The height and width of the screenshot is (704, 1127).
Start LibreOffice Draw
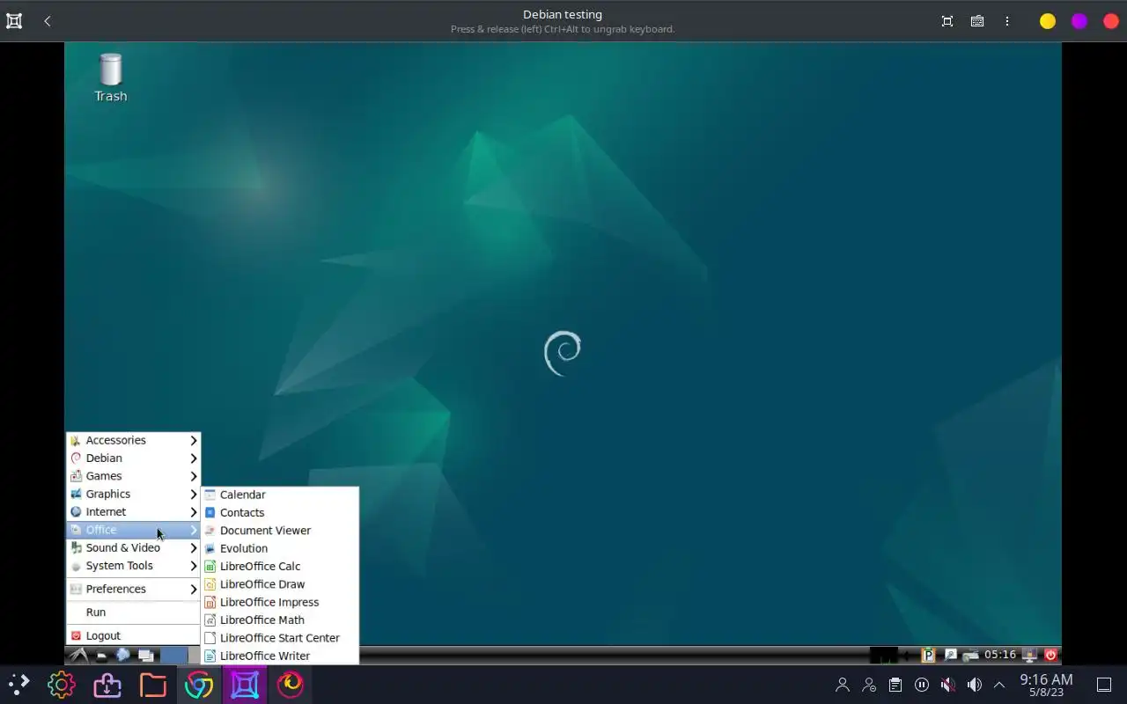tap(280, 584)
